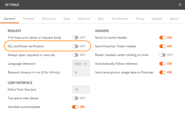This screenshot has height=122, width=185.
Task: Open the Update tab
Action: coord(157,19)
